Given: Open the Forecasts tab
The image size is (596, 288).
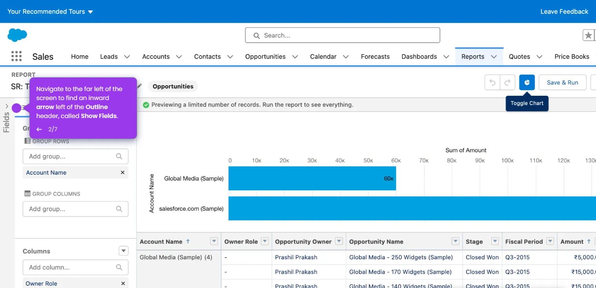Looking at the screenshot, I should click(x=375, y=57).
